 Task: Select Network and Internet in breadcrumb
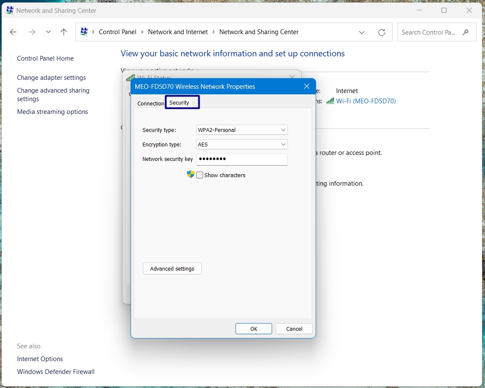[177, 32]
